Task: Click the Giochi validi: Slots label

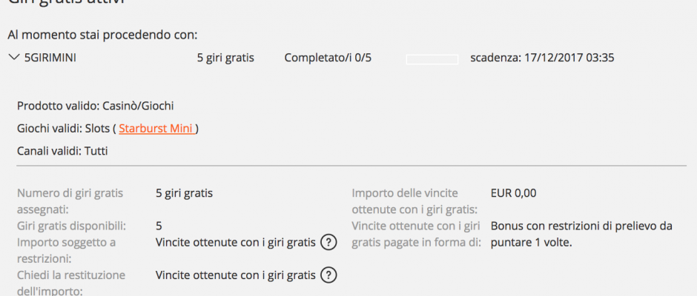Action: click(x=62, y=129)
